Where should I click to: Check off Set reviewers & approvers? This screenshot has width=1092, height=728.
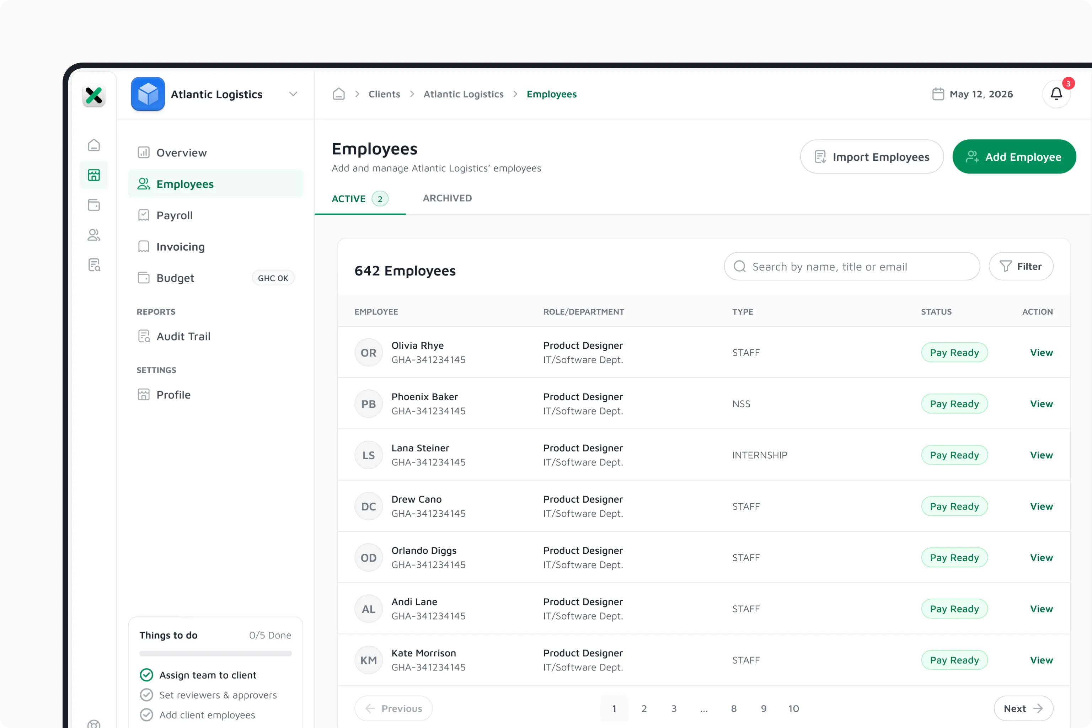pyautogui.click(x=146, y=695)
